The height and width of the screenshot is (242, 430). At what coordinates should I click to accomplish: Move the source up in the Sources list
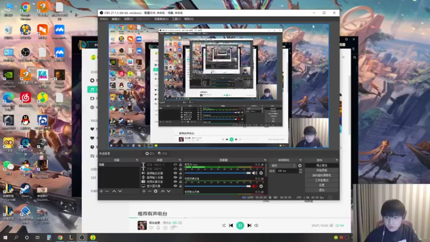163,191
